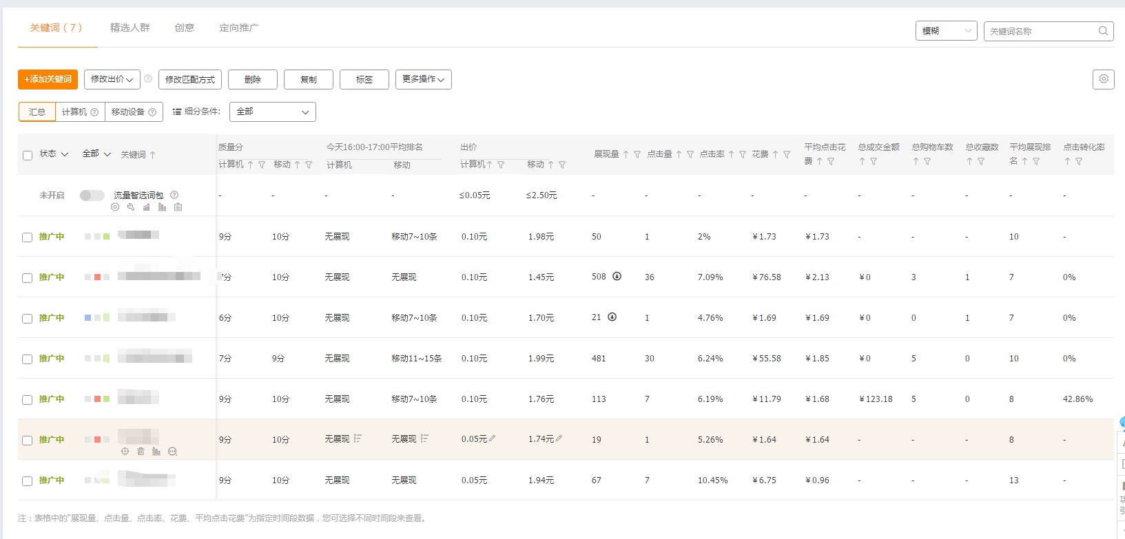
Task: Switch to the 定向推广 tab
Action: (238, 28)
